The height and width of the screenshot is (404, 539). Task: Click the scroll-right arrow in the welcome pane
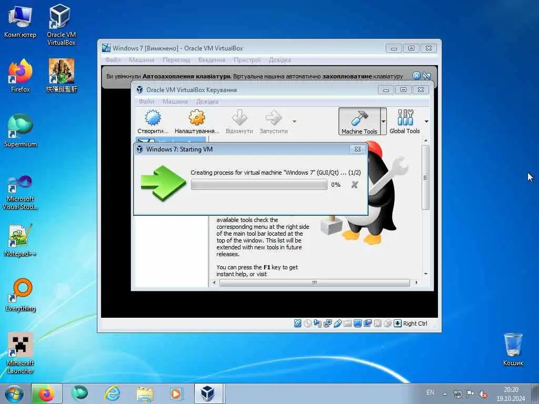tap(416, 282)
